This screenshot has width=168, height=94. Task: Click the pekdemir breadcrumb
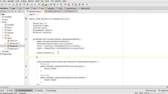50,8
